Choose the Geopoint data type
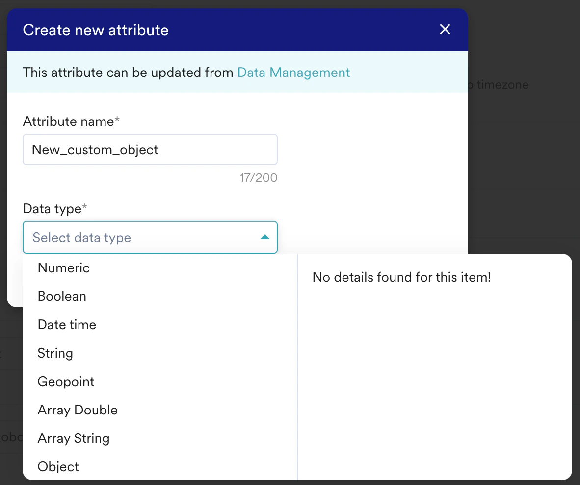The height and width of the screenshot is (485, 580). coord(66,381)
